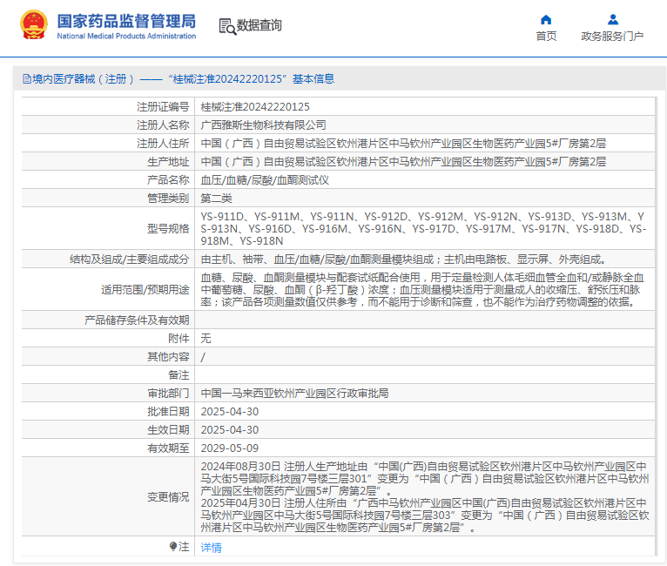Click the 产品储存条件及有效期 label
The width and height of the screenshot is (667, 566).
(137, 320)
